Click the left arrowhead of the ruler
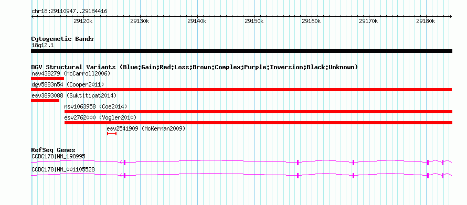 pos(33,17)
